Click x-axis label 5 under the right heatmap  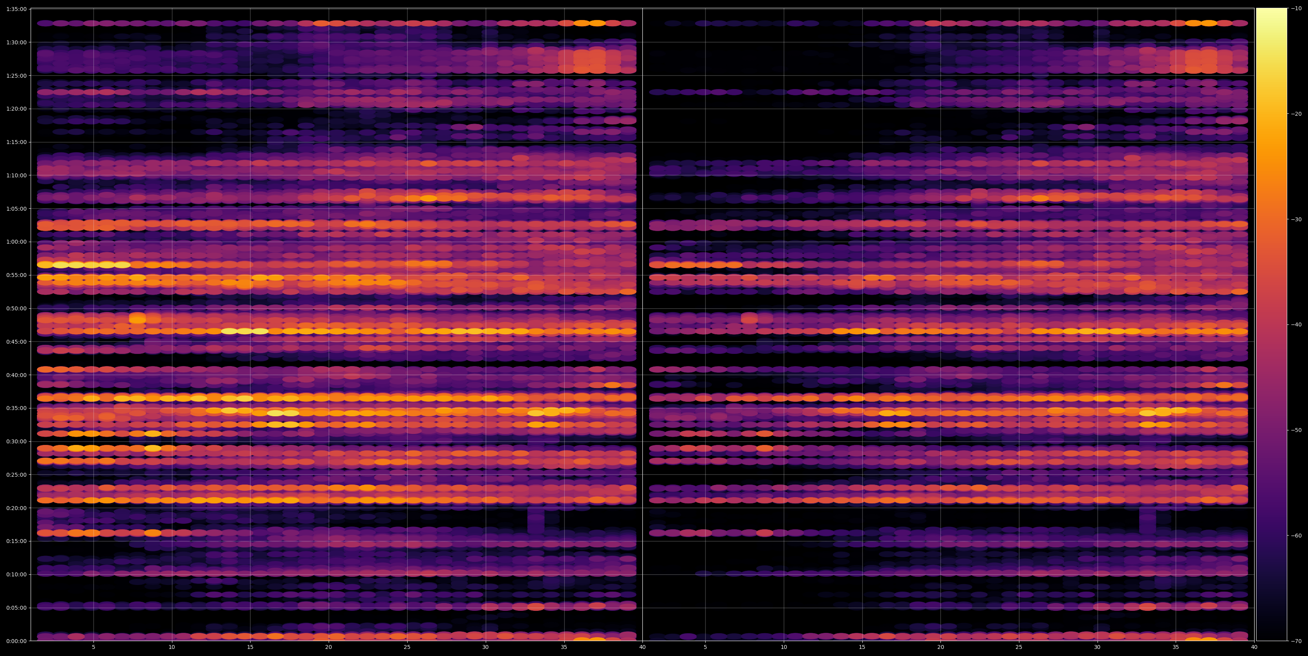[x=705, y=647]
